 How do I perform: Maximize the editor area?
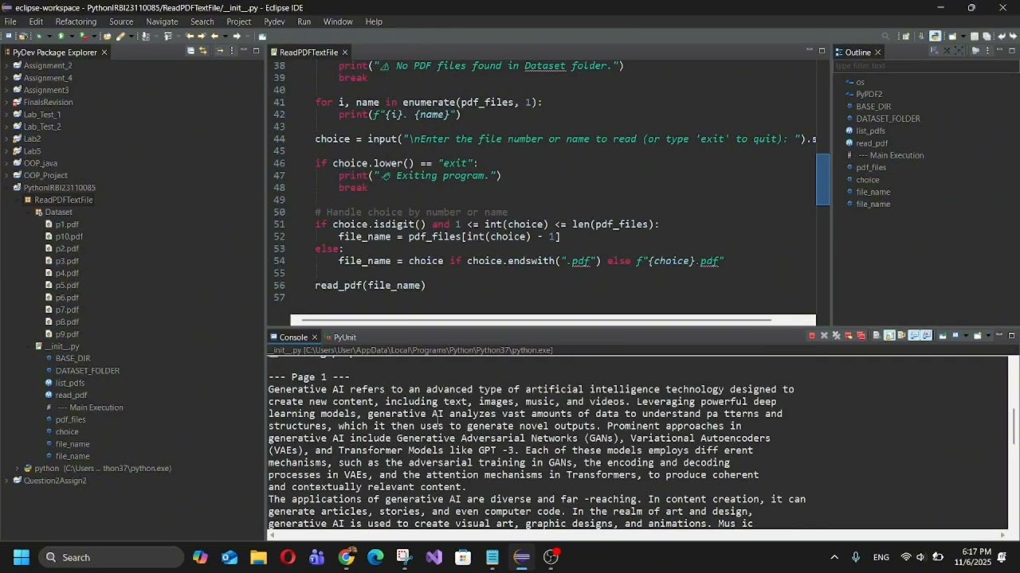pyautogui.click(x=822, y=51)
